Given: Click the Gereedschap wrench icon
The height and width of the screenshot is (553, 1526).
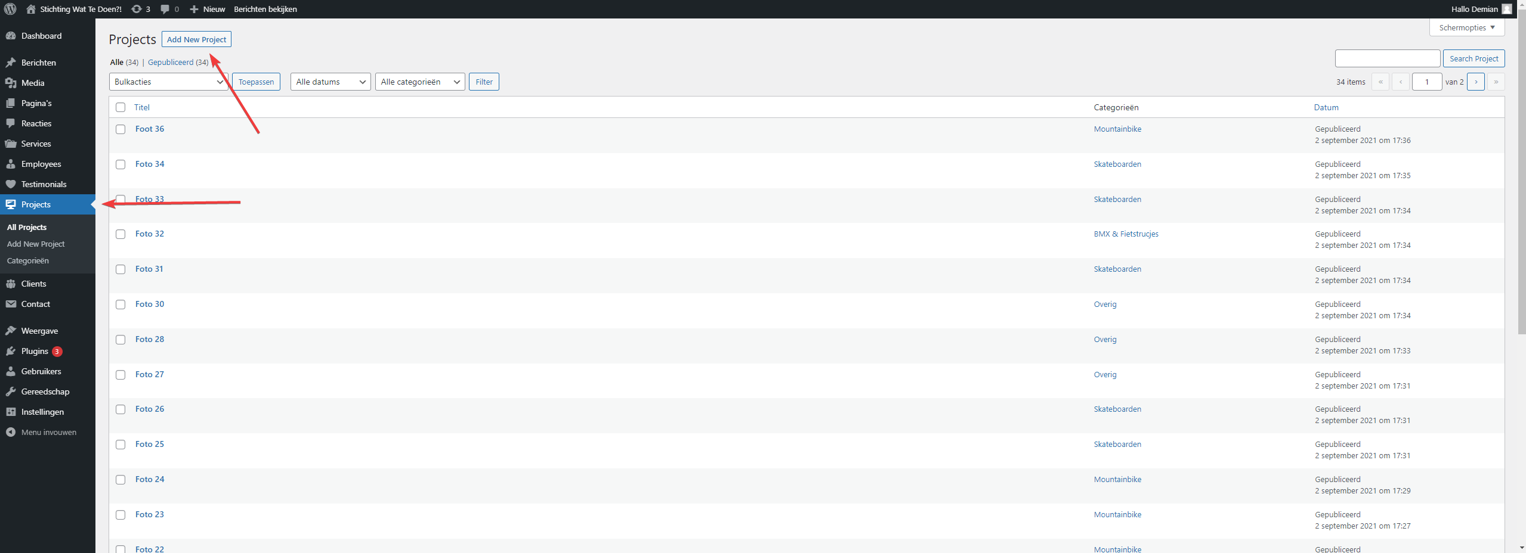Looking at the screenshot, I should [11, 392].
